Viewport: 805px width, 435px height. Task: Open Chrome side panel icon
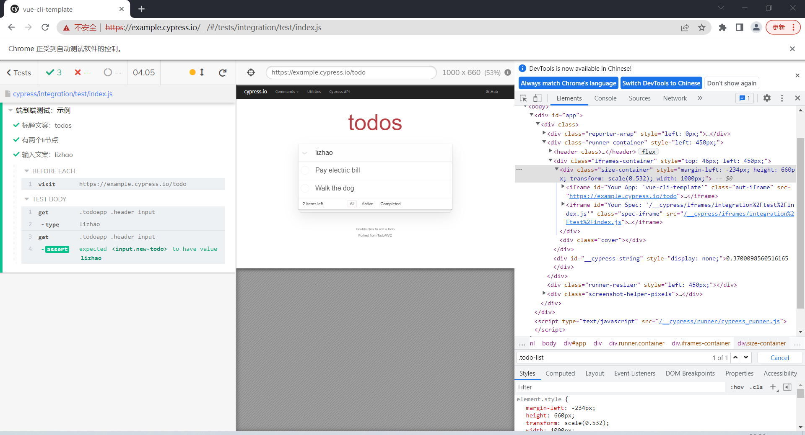[739, 27]
